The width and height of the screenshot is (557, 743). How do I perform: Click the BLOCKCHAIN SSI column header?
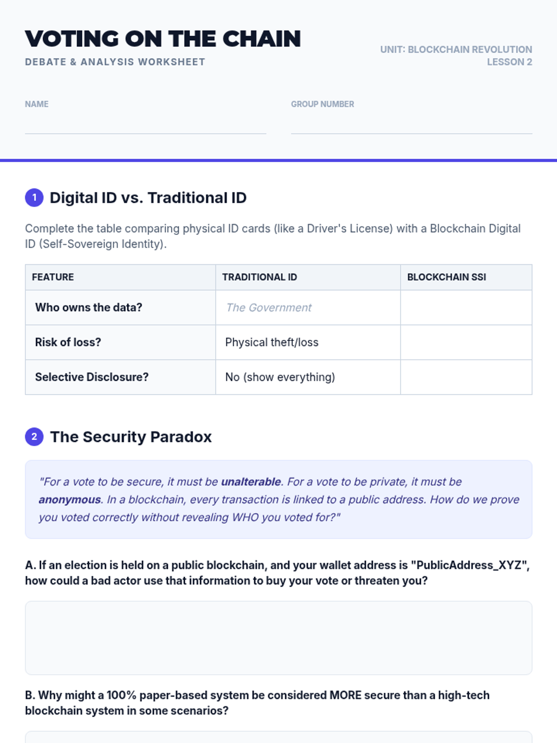pyautogui.click(x=466, y=277)
